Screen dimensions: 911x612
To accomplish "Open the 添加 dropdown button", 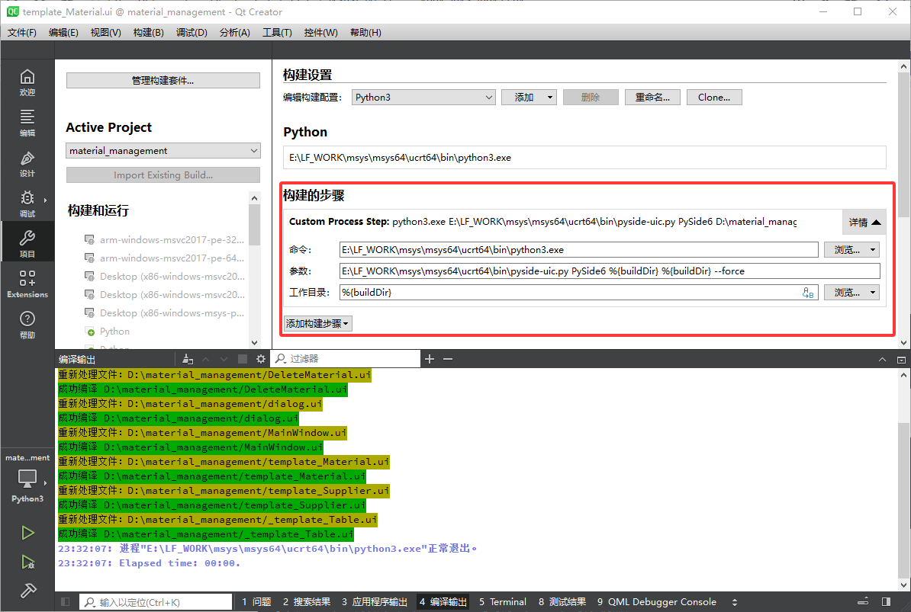I will pos(529,98).
